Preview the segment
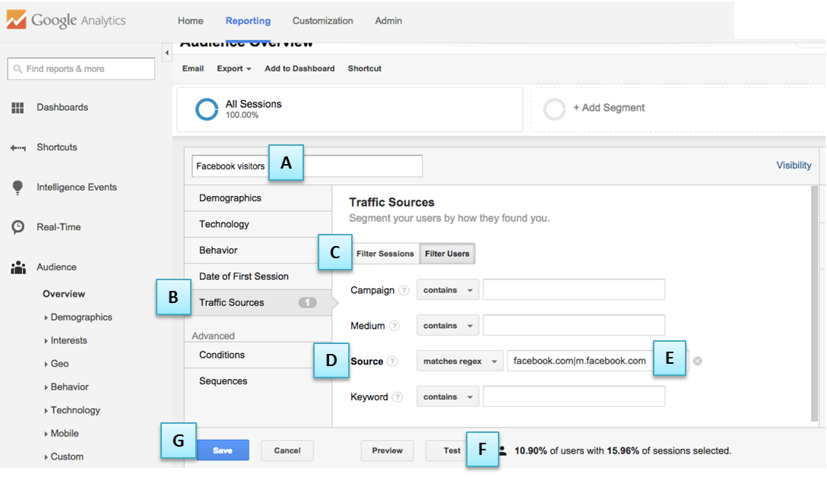 point(387,450)
